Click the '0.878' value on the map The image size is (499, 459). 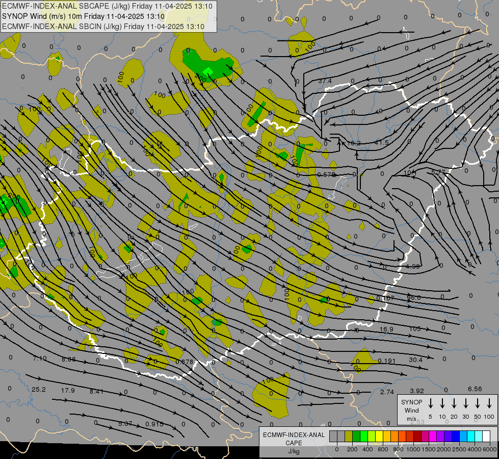click(185, 362)
